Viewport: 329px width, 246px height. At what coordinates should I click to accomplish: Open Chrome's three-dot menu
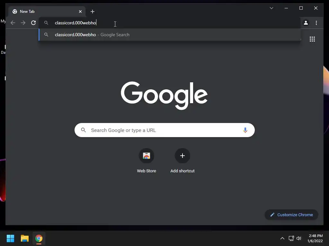(316, 23)
